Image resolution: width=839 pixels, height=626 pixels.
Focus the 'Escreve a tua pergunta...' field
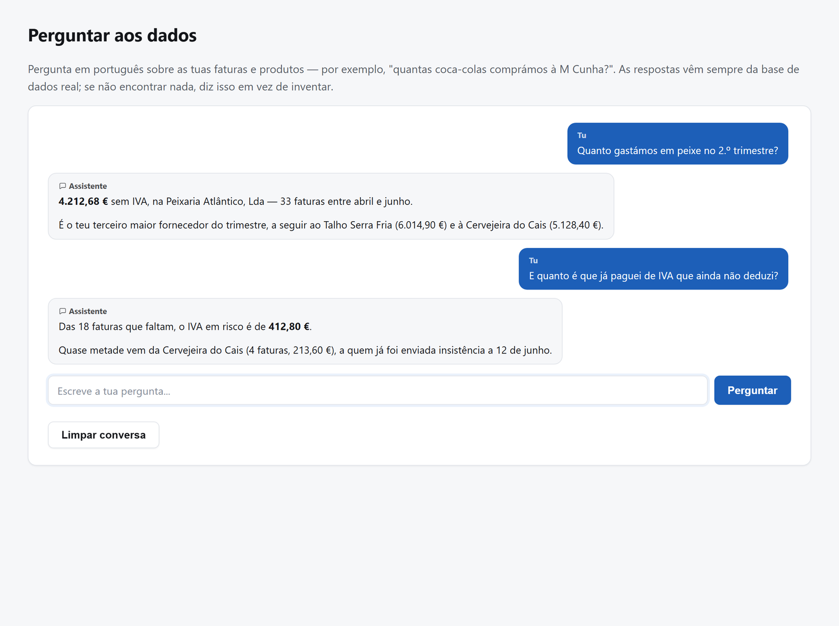pyautogui.click(x=378, y=390)
